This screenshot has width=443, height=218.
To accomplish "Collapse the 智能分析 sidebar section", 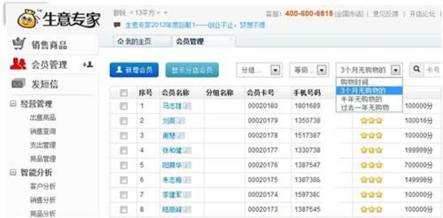I will (x=12, y=173).
